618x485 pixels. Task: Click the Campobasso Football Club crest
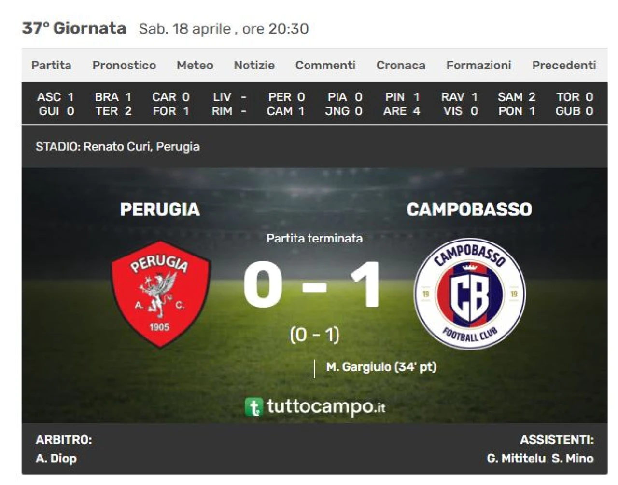tap(469, 294)
